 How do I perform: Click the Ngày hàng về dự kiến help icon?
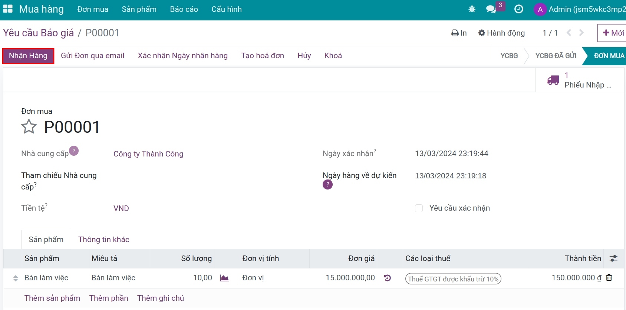pos(327,185)
